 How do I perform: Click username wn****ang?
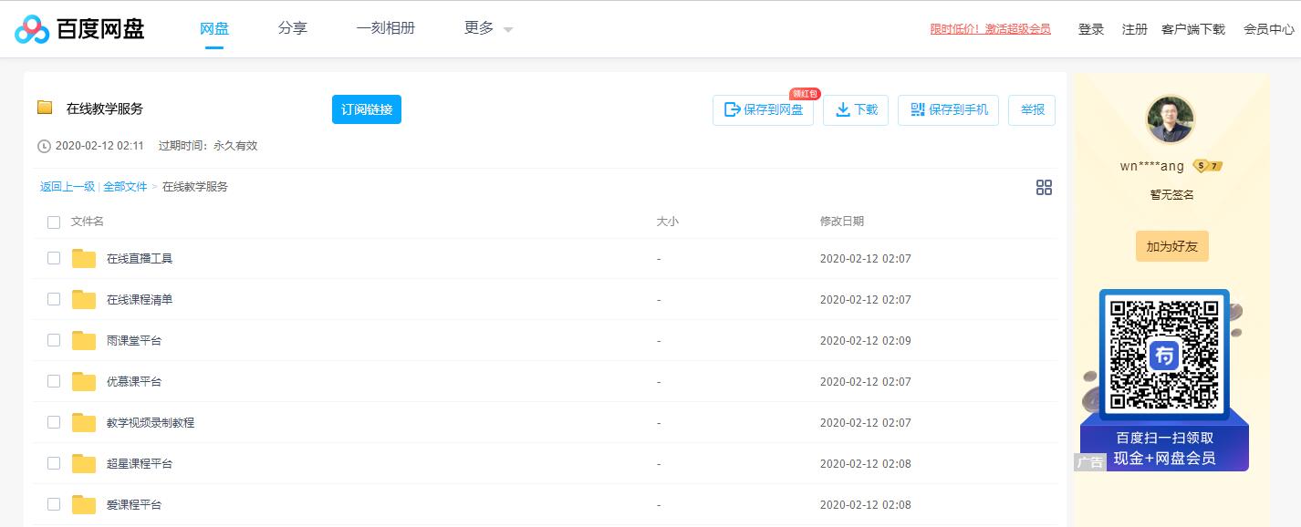click(x=1152, y=166)
